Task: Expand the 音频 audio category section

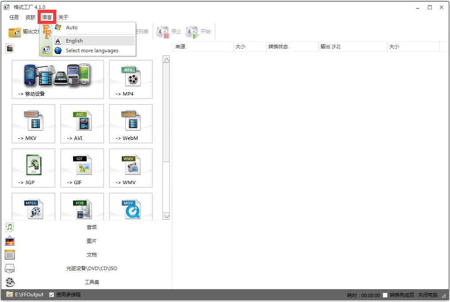Action: coord(91,227)
